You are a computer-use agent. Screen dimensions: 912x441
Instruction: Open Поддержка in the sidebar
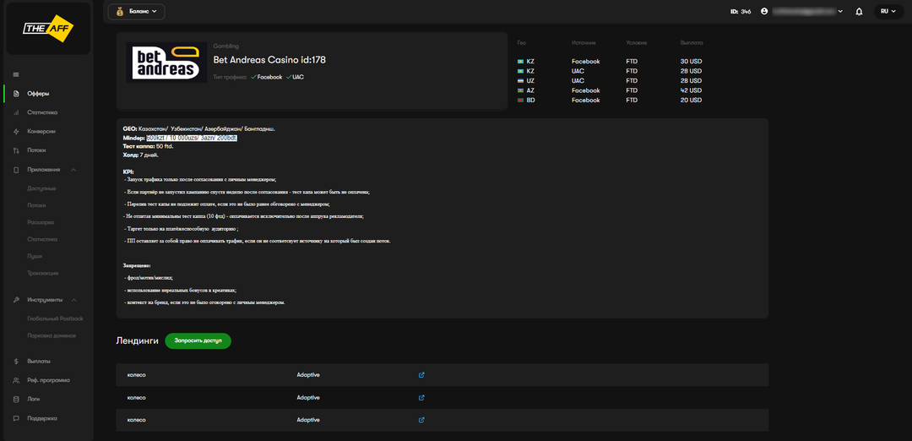pyautogui.click(x=42, y=418)
